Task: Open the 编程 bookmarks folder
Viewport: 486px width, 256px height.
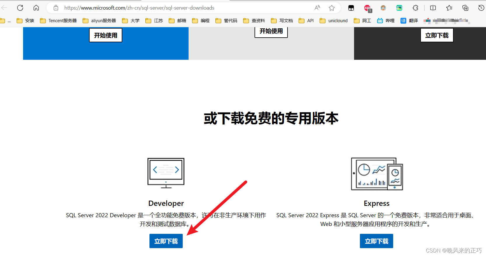Action: pyautogui.click(x=201, y=21)
